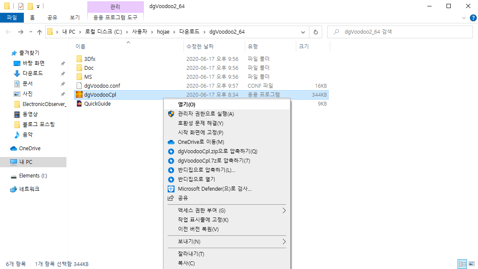Select the 3Dfx folder

pos(90,59)
